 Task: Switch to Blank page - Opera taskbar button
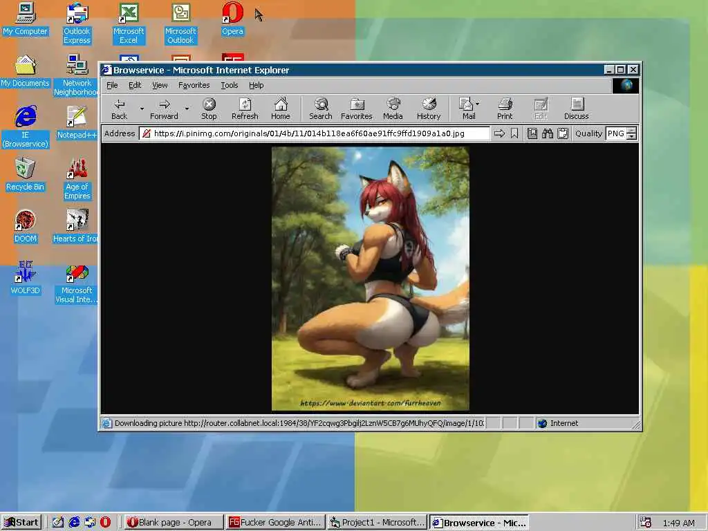pyautogui.click(x=174, y=523)
